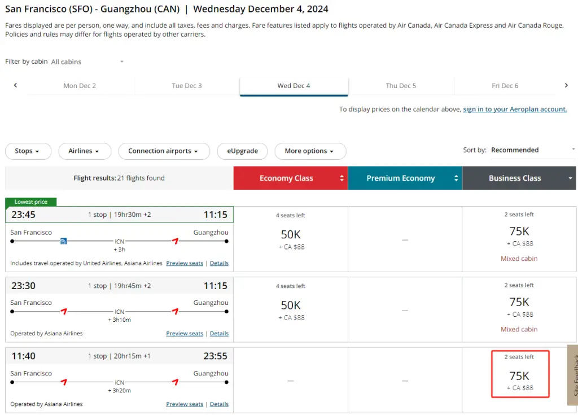The width and height of the screenshot is (578, 415).
Task: Expand the Stops filter
Action: click(28, 151)
